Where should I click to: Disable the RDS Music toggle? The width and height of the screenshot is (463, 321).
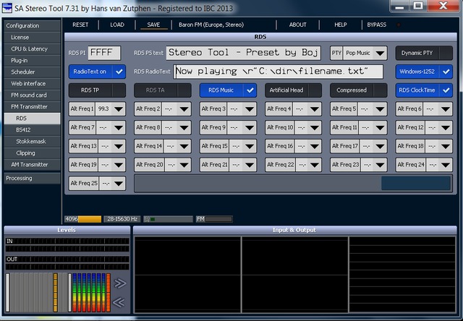click(228, 90)
